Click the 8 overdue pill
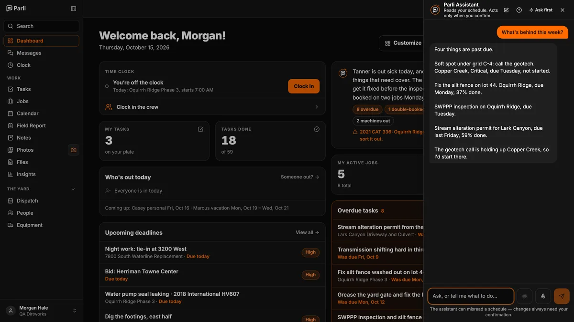Screen dimensions: 574x322 [x=367, y=109]
